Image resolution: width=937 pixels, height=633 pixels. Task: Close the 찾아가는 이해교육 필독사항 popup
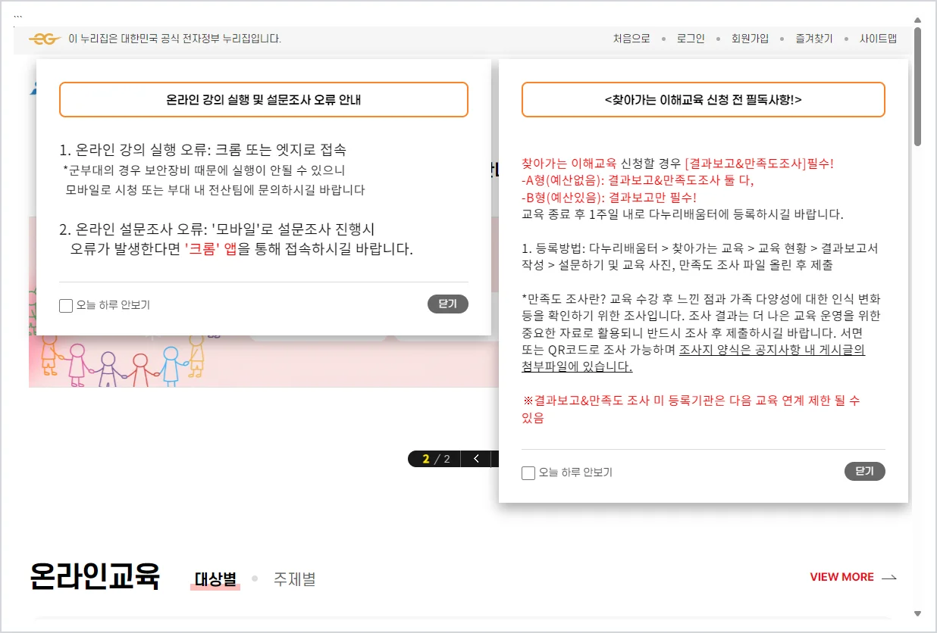(864, 472)
